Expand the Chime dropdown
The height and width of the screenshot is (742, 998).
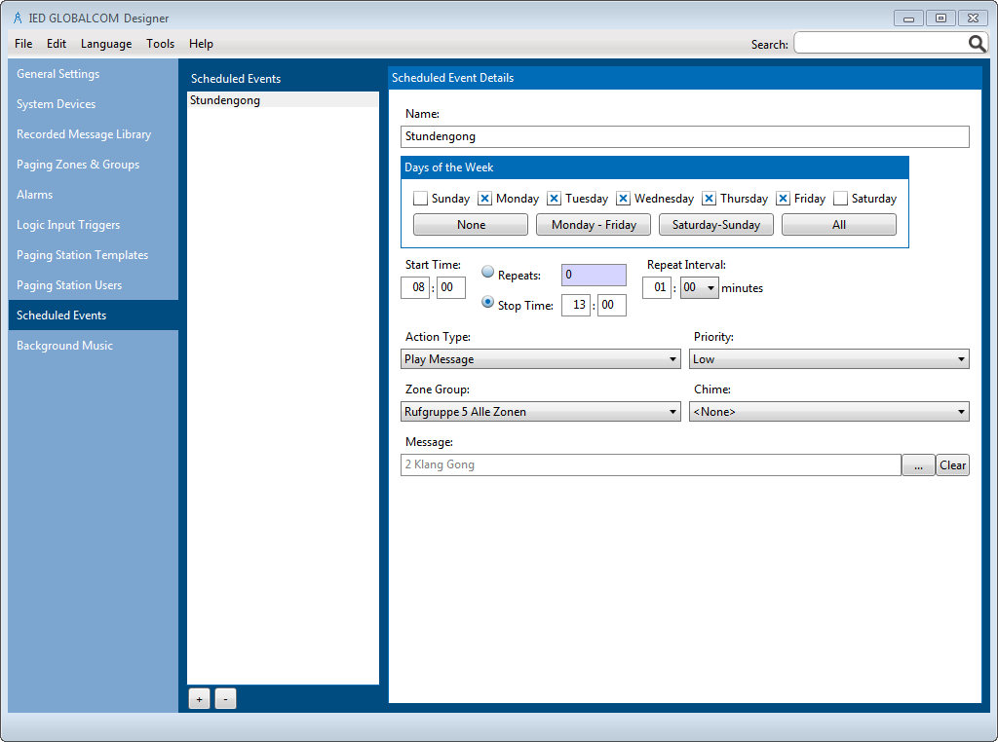tap(828, 412)
